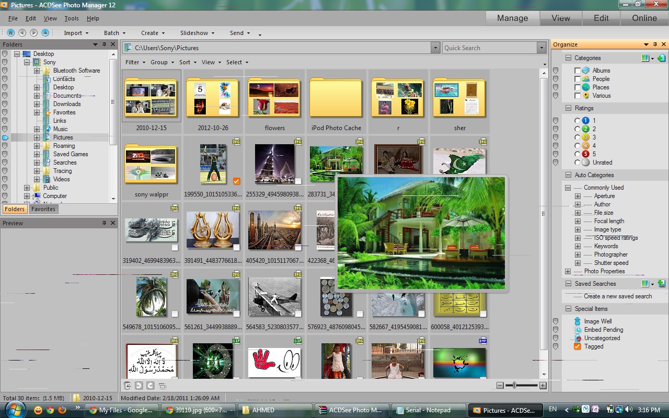This screenshot has width=669, height=418.
Task: Zoom out thumbnails with minus button
Action: [x=500, y=386]
